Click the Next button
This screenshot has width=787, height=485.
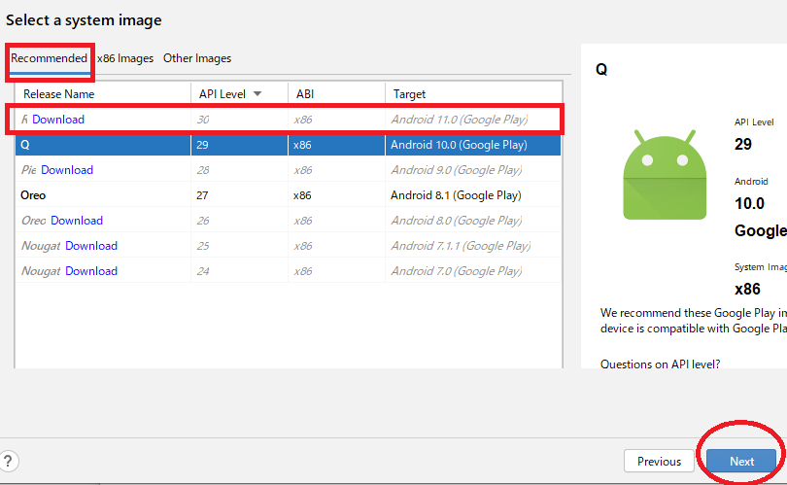[x=741, y=461]
